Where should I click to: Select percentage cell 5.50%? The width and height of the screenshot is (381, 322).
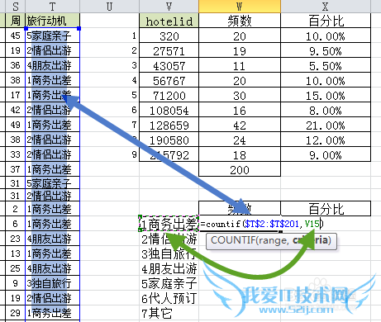click(326, 65)
